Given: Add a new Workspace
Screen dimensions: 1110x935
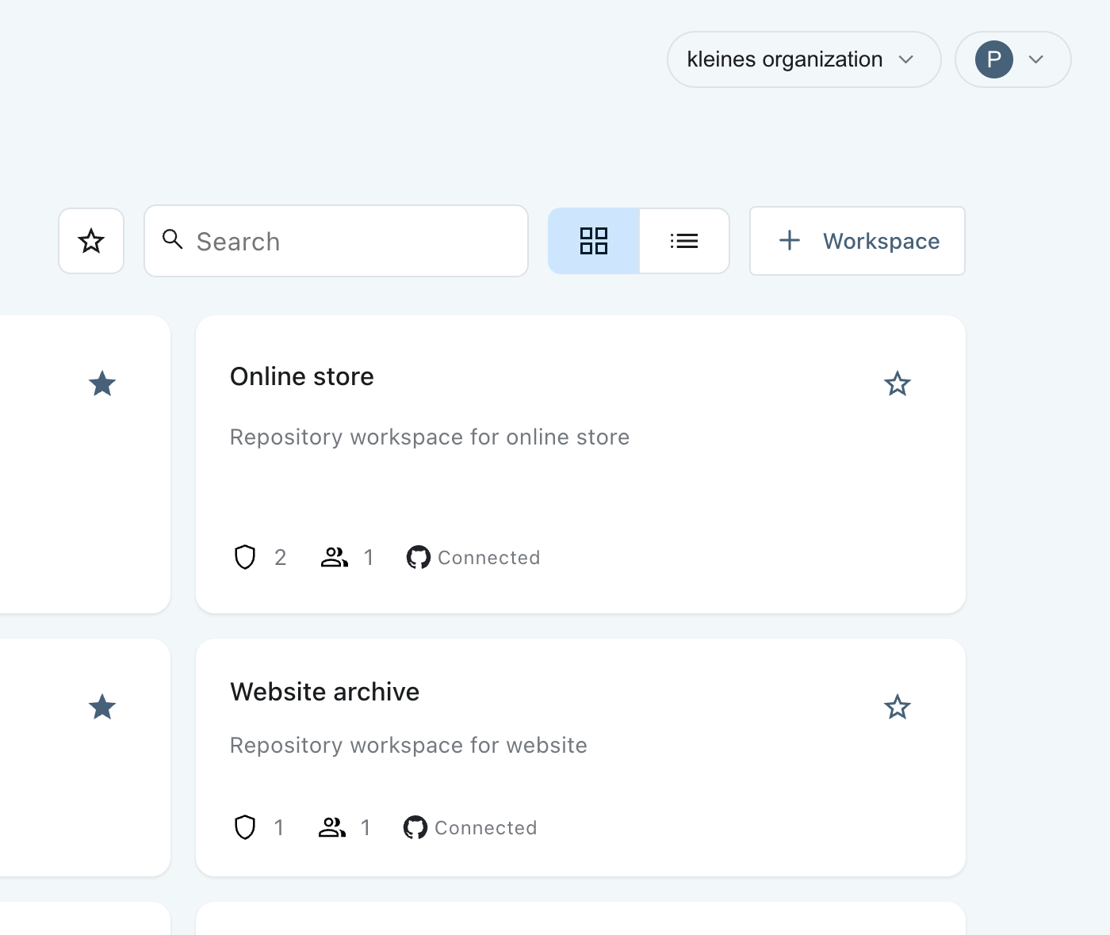Looking at the screenshot, I should pos(857,241).
